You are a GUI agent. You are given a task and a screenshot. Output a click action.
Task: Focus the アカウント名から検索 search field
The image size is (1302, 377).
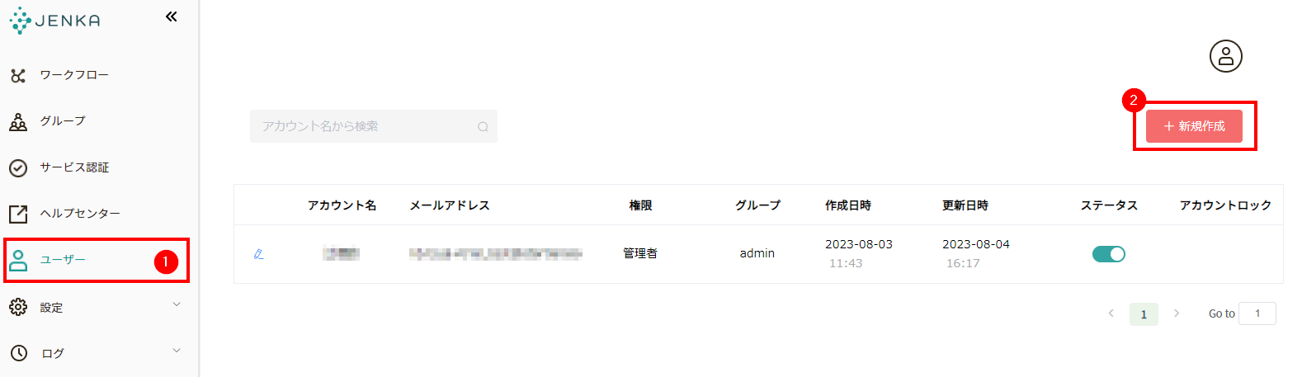[363, 126]
